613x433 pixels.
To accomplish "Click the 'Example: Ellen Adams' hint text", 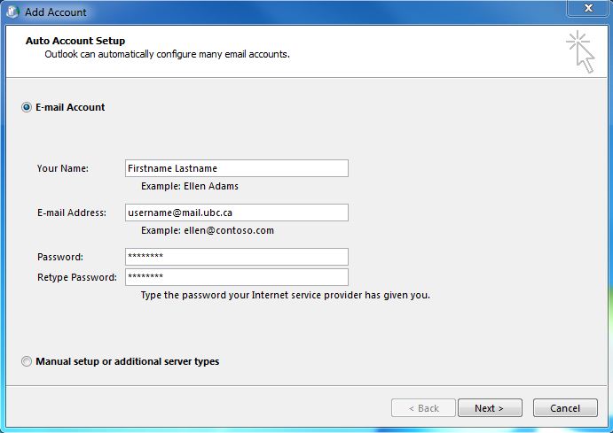I will point(190,186).
